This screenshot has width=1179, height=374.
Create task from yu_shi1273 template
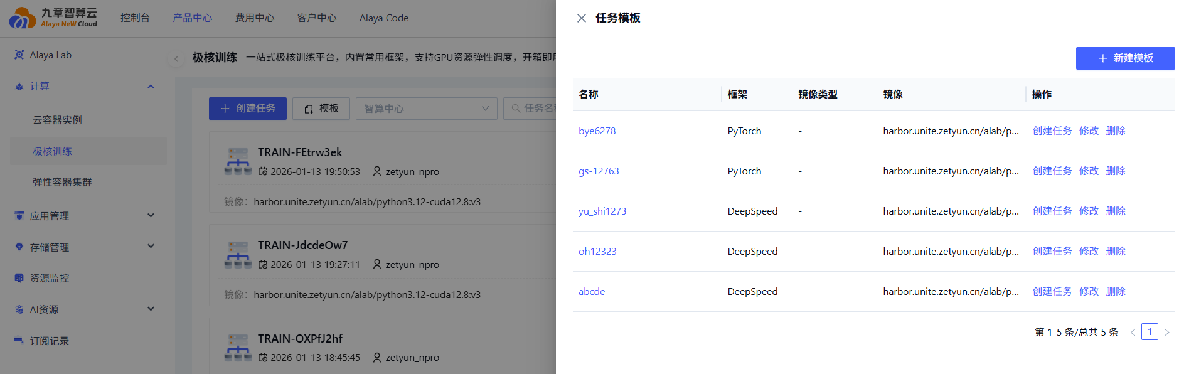[x=1052, y=211]
